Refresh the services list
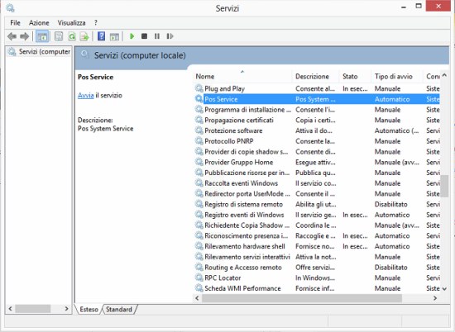 pos(72,36)
